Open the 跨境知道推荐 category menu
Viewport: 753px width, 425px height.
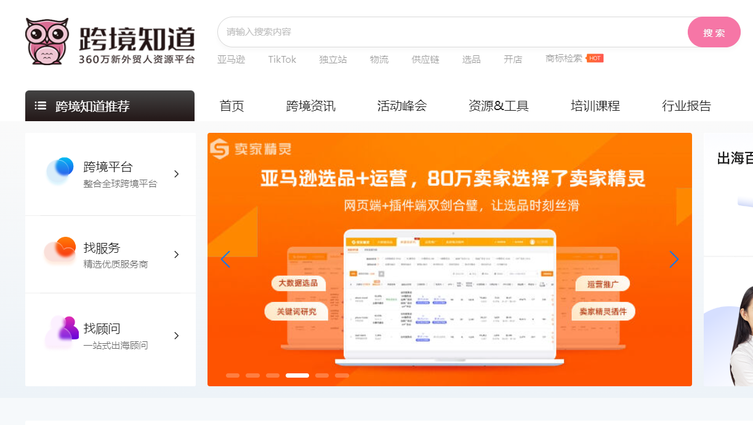110,106
